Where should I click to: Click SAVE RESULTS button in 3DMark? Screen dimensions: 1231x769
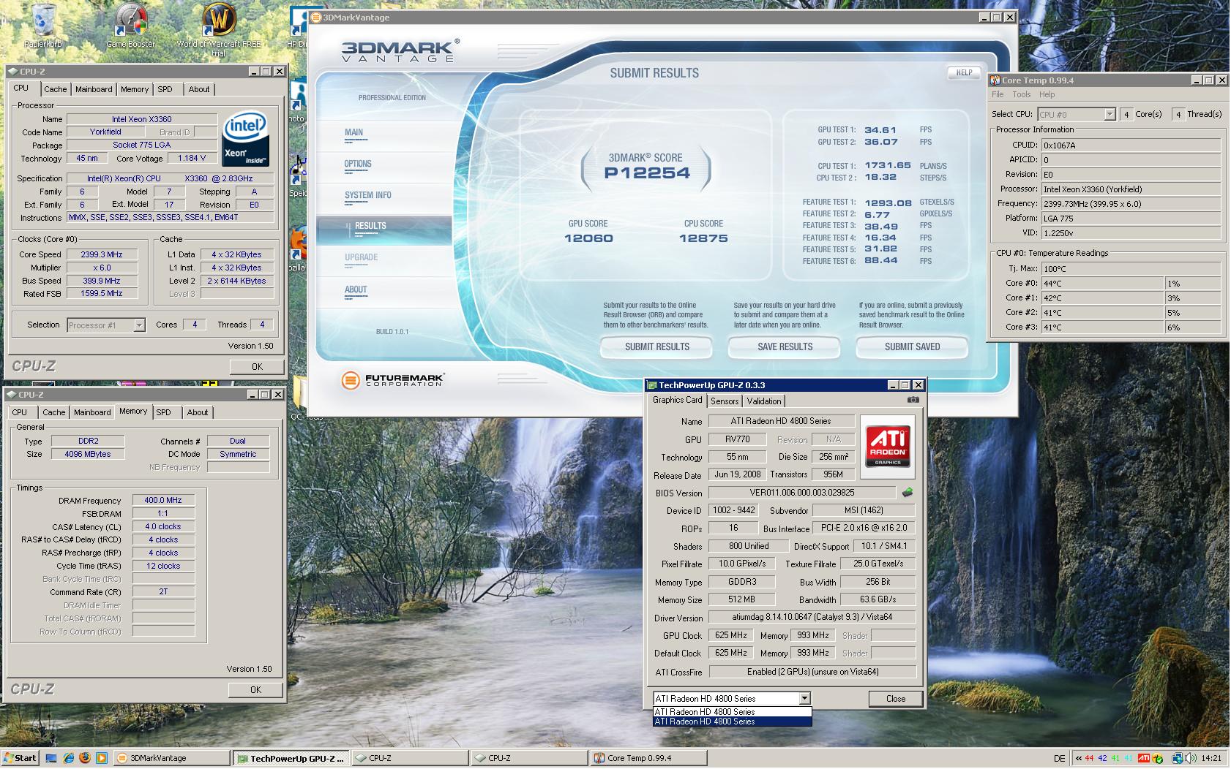[785, 346]
